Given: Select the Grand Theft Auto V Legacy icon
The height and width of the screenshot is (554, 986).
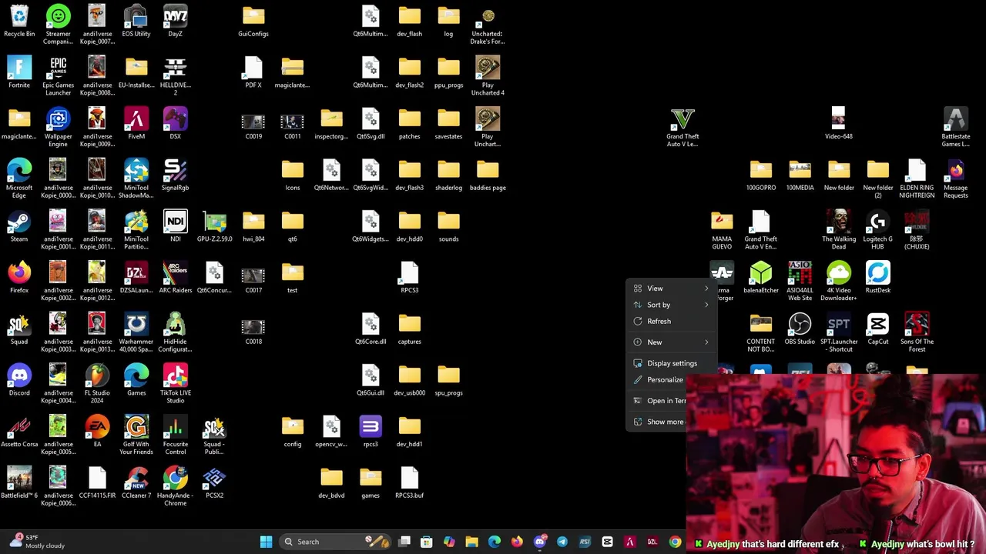Looking at the screenshot, I should click(x=682, y=128).
